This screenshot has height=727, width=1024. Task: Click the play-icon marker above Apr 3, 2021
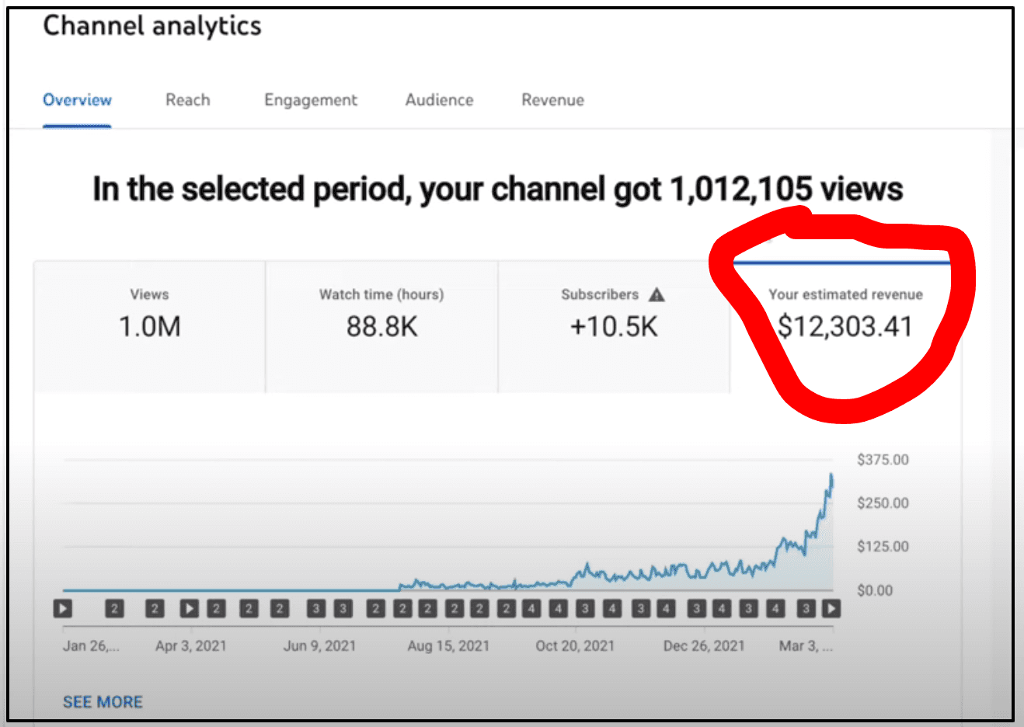pos(189,608)
